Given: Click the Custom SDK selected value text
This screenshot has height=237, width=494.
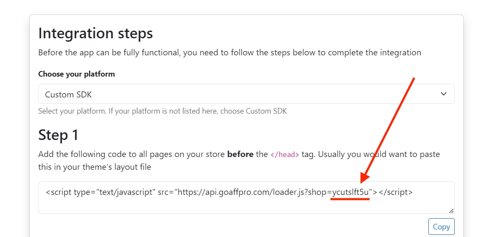Looking at the screenshot, I should [68, 94].
